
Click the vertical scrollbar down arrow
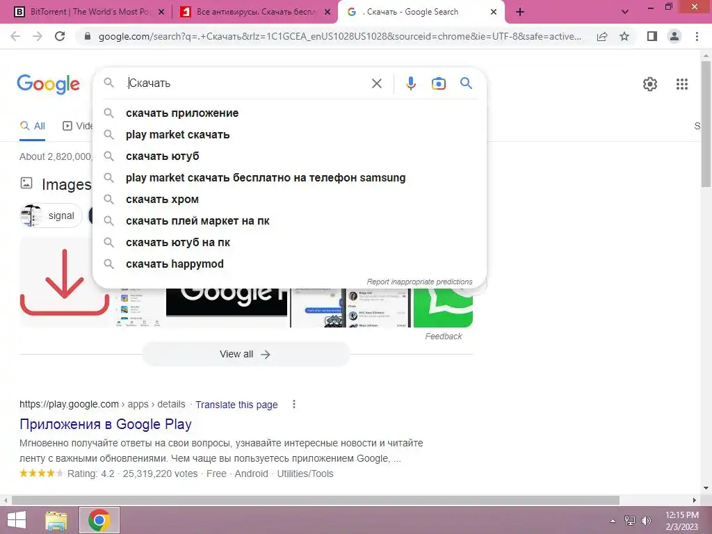coord(706,488)
